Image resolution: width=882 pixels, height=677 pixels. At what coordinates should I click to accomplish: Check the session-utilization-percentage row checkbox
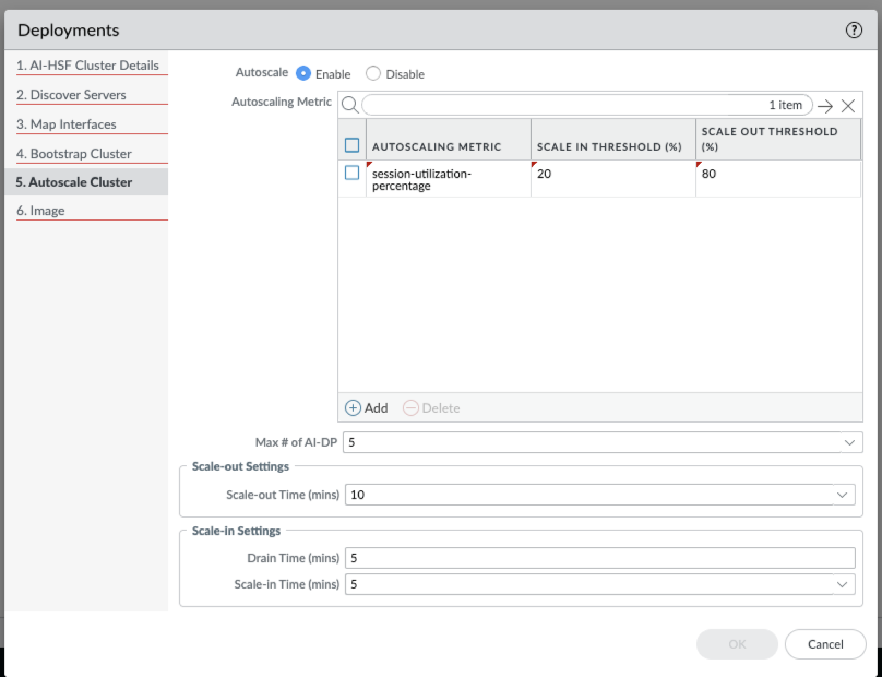tap(352, 173)
